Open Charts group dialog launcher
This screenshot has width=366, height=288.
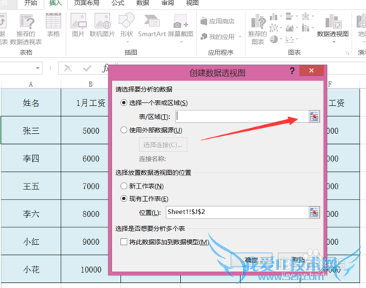[x=348, y=53]
